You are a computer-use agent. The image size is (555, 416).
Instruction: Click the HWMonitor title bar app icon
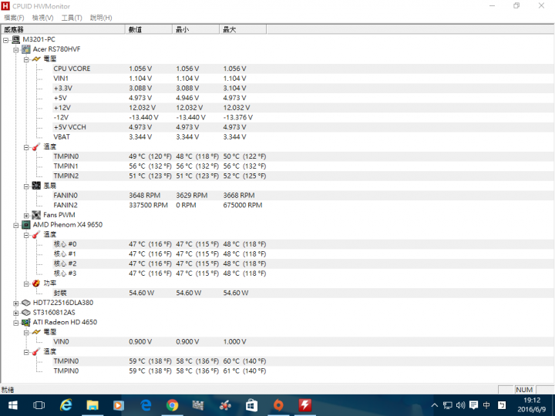click(5, 6)
